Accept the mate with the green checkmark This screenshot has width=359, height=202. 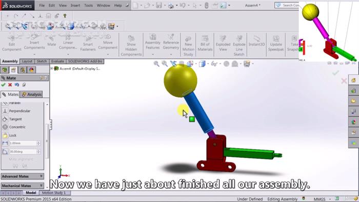pos(3,85)
